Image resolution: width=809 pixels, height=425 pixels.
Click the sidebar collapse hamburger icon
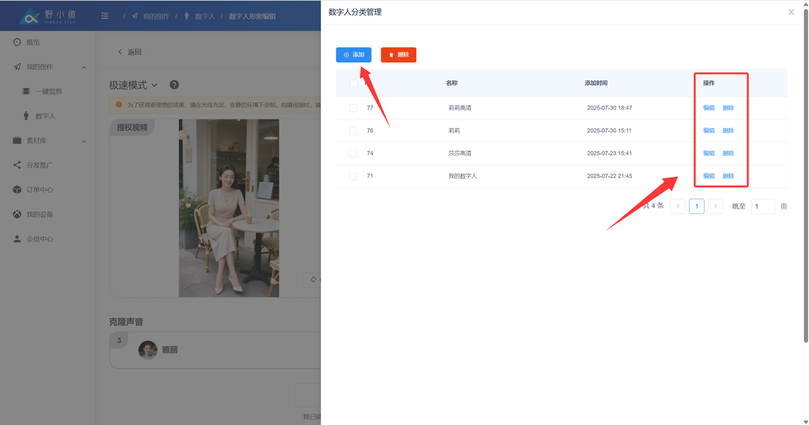click(105, 16)
